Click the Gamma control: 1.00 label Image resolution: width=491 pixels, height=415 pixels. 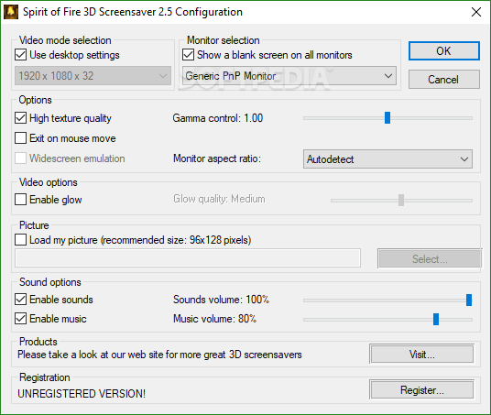pos(218,118)
